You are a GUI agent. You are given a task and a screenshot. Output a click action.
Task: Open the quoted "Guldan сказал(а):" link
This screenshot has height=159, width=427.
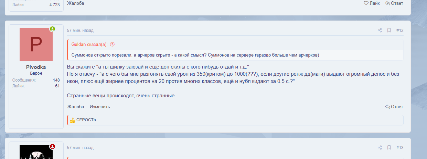click(x=89, y=44)
